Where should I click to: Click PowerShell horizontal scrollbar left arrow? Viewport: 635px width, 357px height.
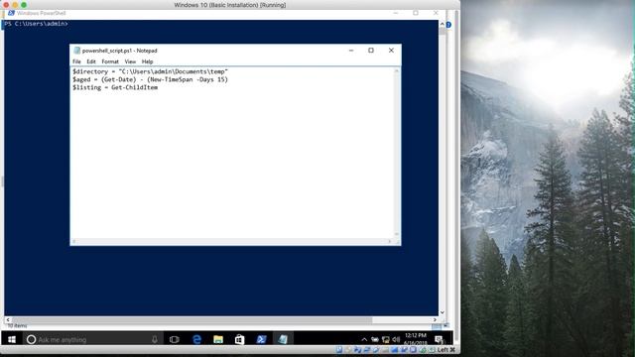[x=8, y=319]
